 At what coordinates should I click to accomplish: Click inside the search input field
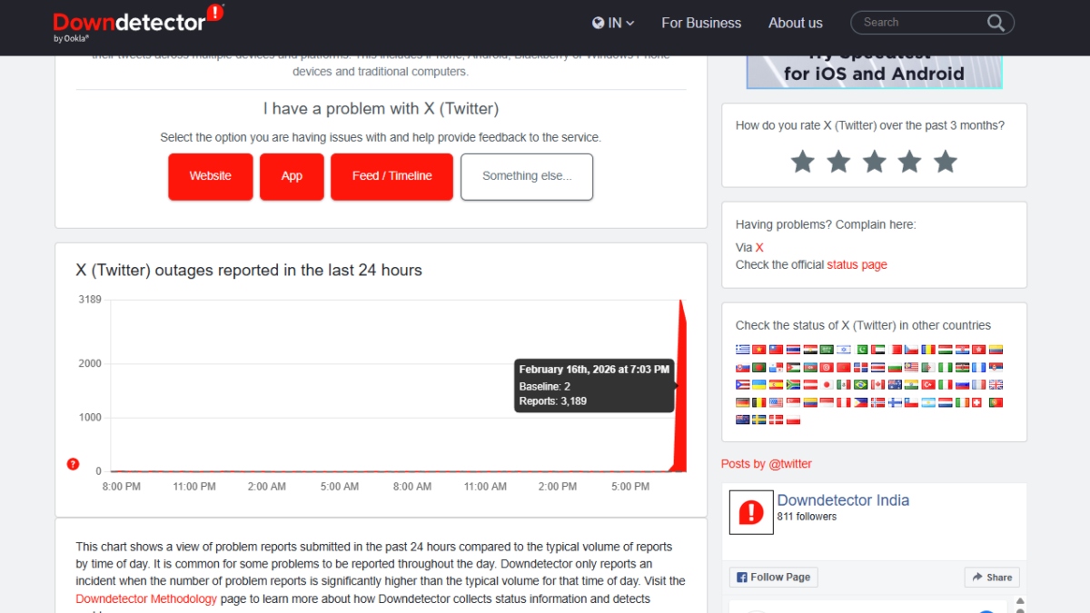point(917,22)
